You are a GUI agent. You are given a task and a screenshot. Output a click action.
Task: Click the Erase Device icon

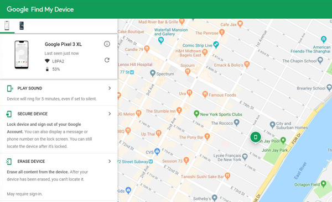(9, 162)
